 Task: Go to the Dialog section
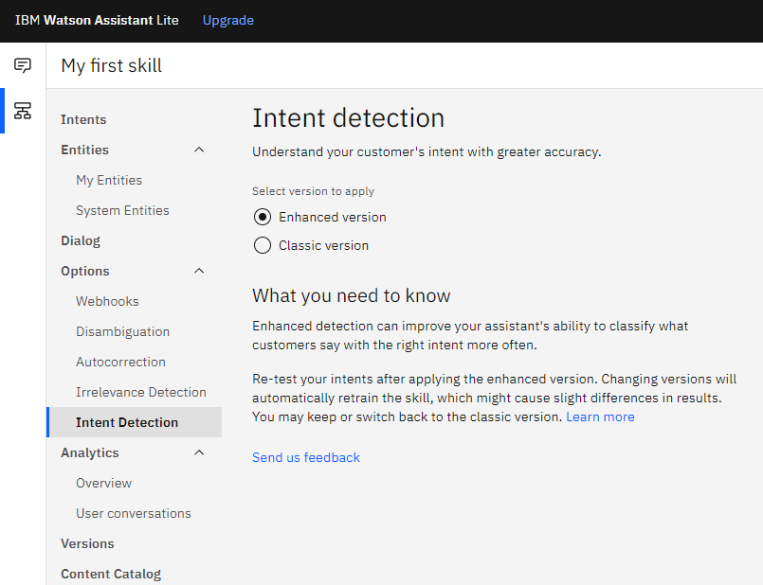pos(81,240)
